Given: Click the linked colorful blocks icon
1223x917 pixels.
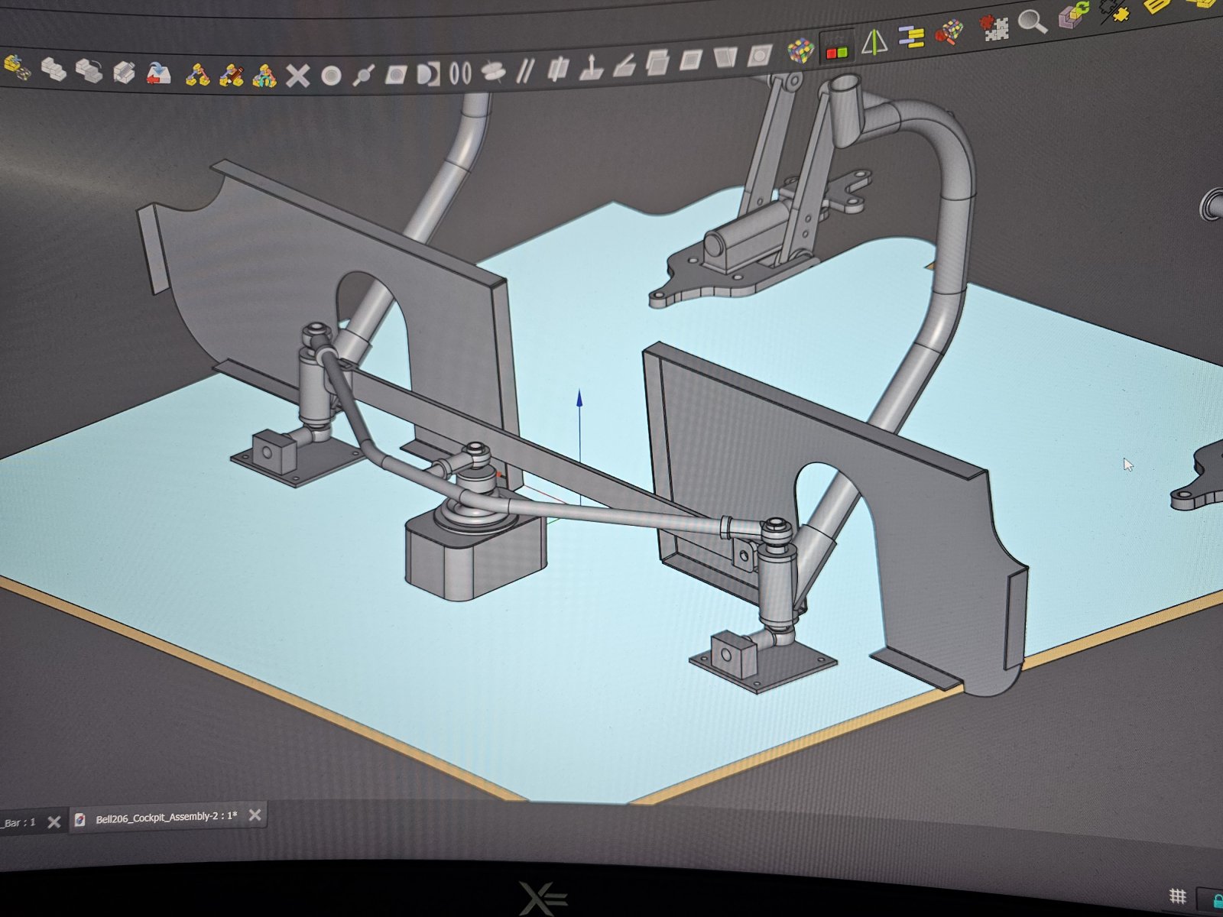Looking at the screenshot, I should click(264, 76).
